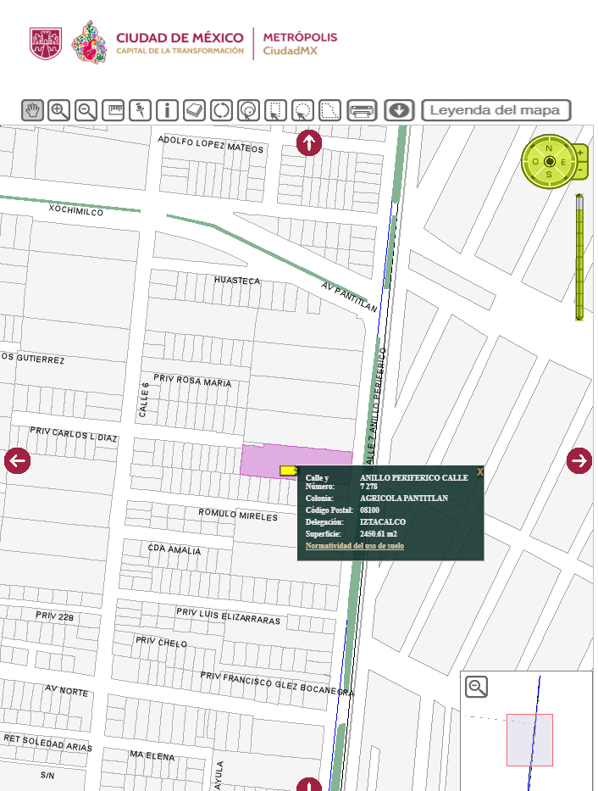This screenshot has width=598, height=791.
Task: Click the Metrópolis CiudadMX logo text
Action: pyautogui.click(x=300, y=44)
